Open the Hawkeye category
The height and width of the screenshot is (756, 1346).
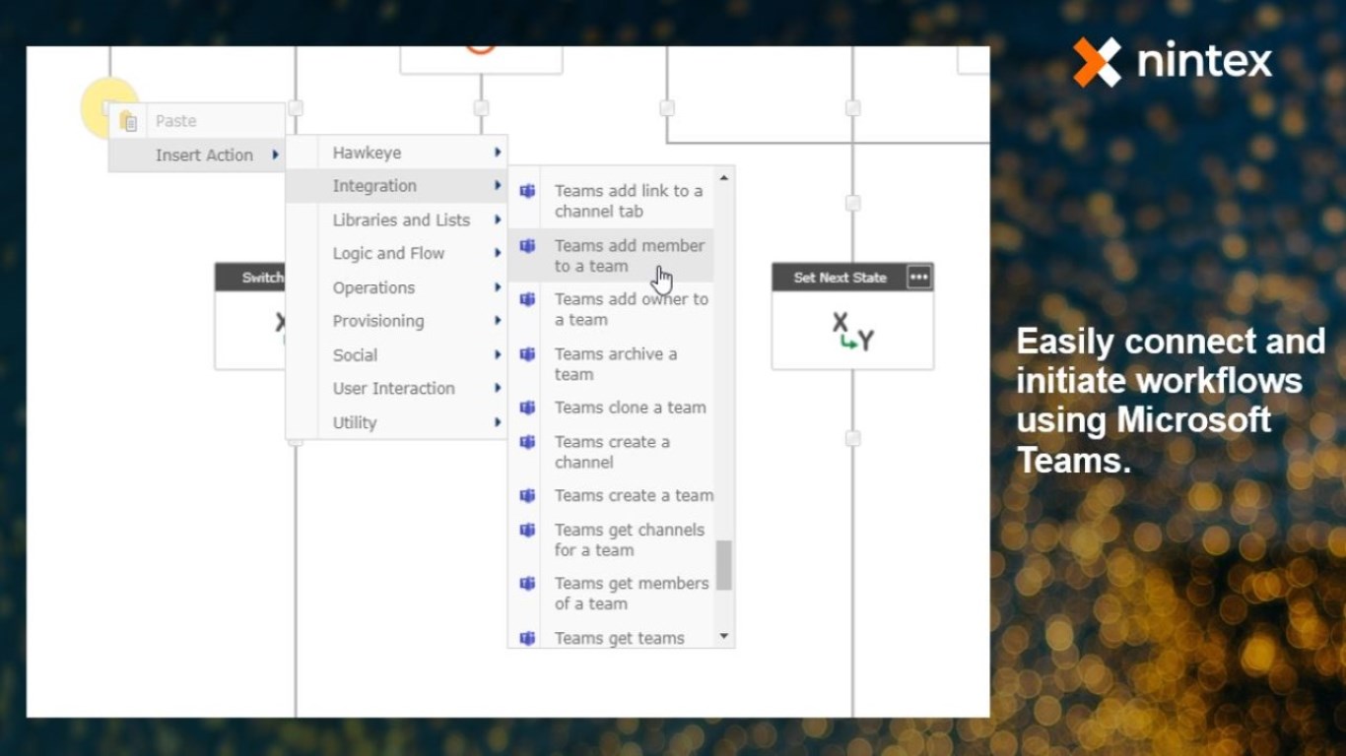point(396,153)
